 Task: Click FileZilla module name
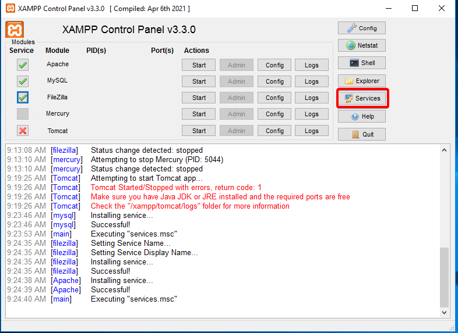click(x=57, y=97)
